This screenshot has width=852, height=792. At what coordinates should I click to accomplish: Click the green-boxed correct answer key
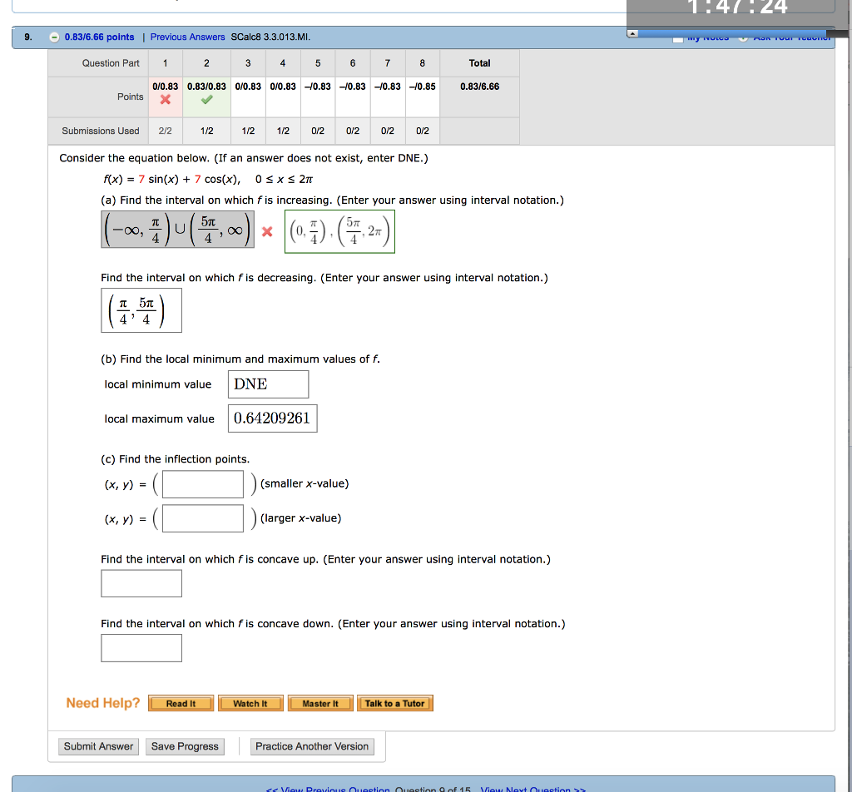(339, 231)
